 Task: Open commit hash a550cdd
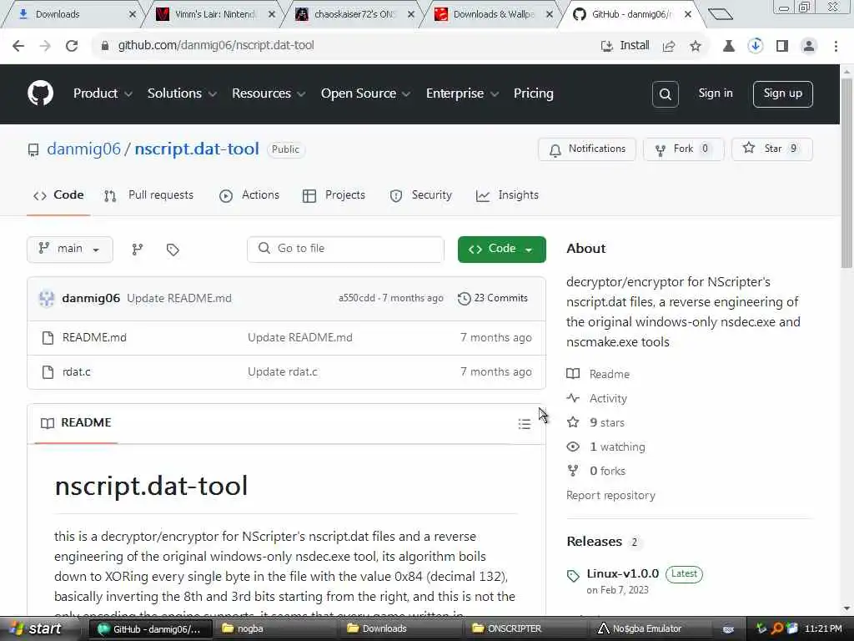357,298
